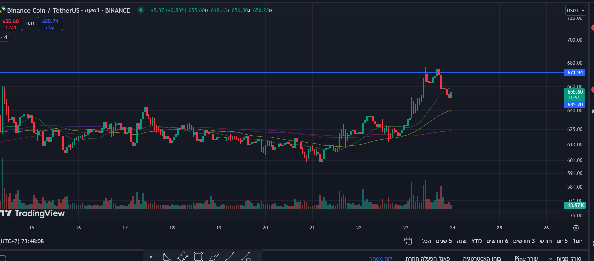Open the replay trading panel tab (פאנל הפעלה חוזרת)
The height and width of the screenshot is (261, 594).
pyautogui.click(x=427, y=258)
